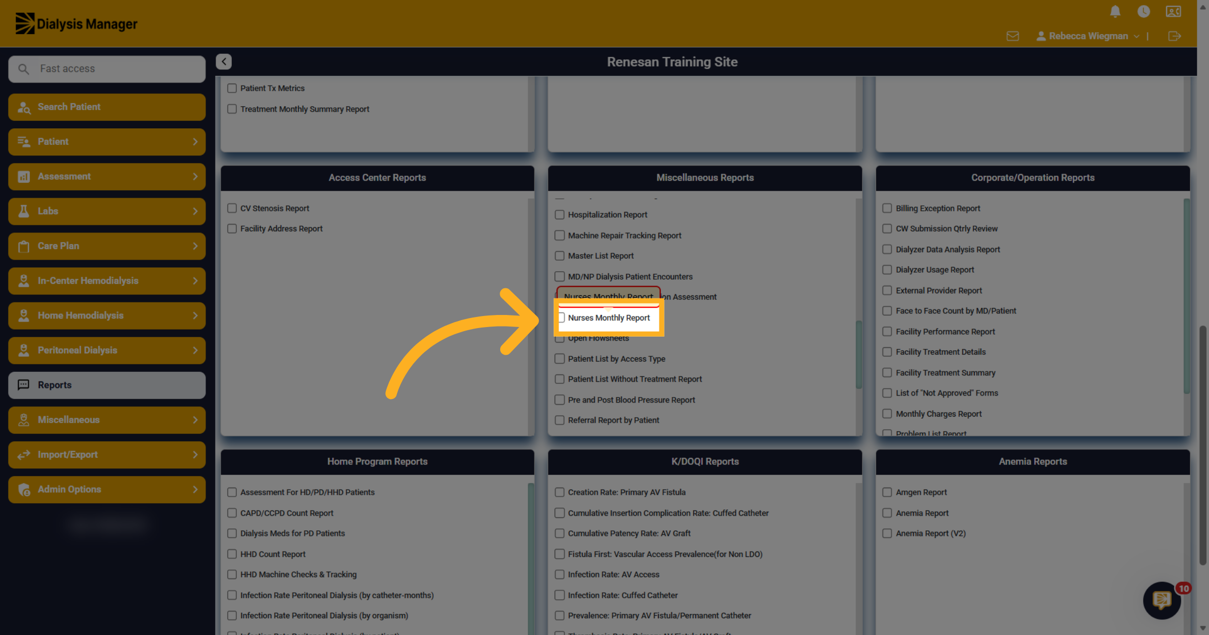Image resolution: width=1209 pixels, height=635 pixels.
Task: Click the user avatar icon beside Rebecca Wiegman
Action: click(x=1041, y=36)
